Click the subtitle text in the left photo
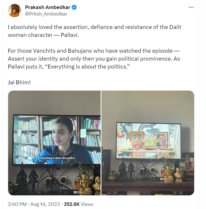 tap(57, 158)
